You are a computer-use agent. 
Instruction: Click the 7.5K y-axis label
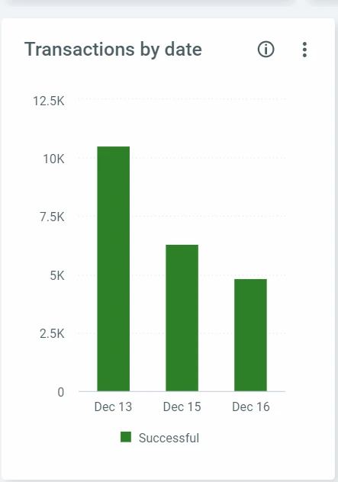[52, 217]
